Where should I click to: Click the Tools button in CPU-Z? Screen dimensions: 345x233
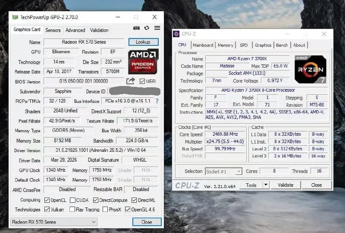(x=251, y=185)
